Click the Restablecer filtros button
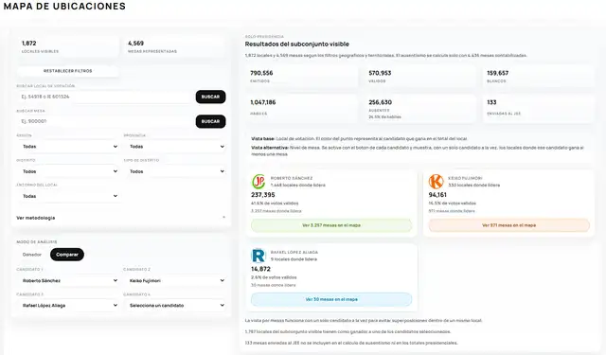This screenshot has width=606, height=355. [67, 71]
